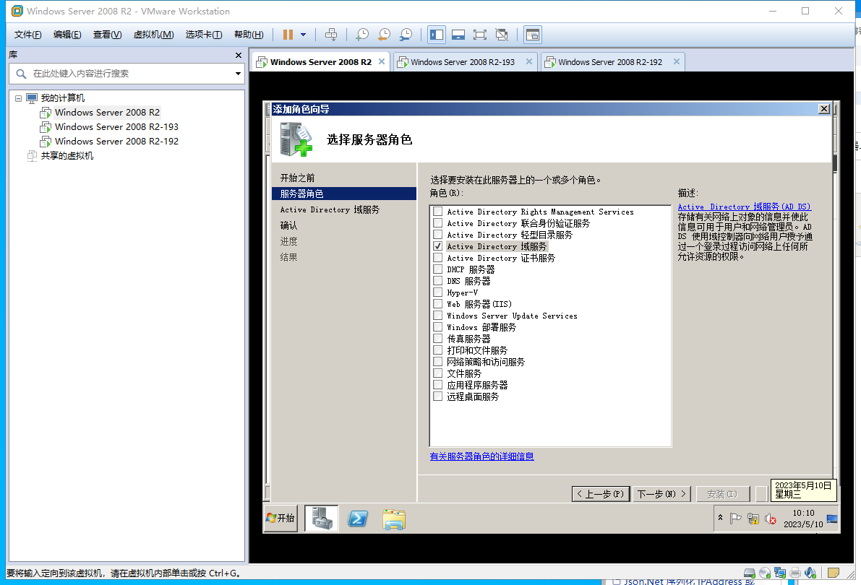Open Windows Explorer folder icon on guest taskbar
Image resolution: width=861 pixels, height=585 pixels.
pyautogui.click(x=394, y=519)
